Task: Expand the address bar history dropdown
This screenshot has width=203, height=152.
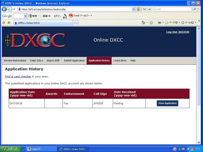Action: point(133,9)
